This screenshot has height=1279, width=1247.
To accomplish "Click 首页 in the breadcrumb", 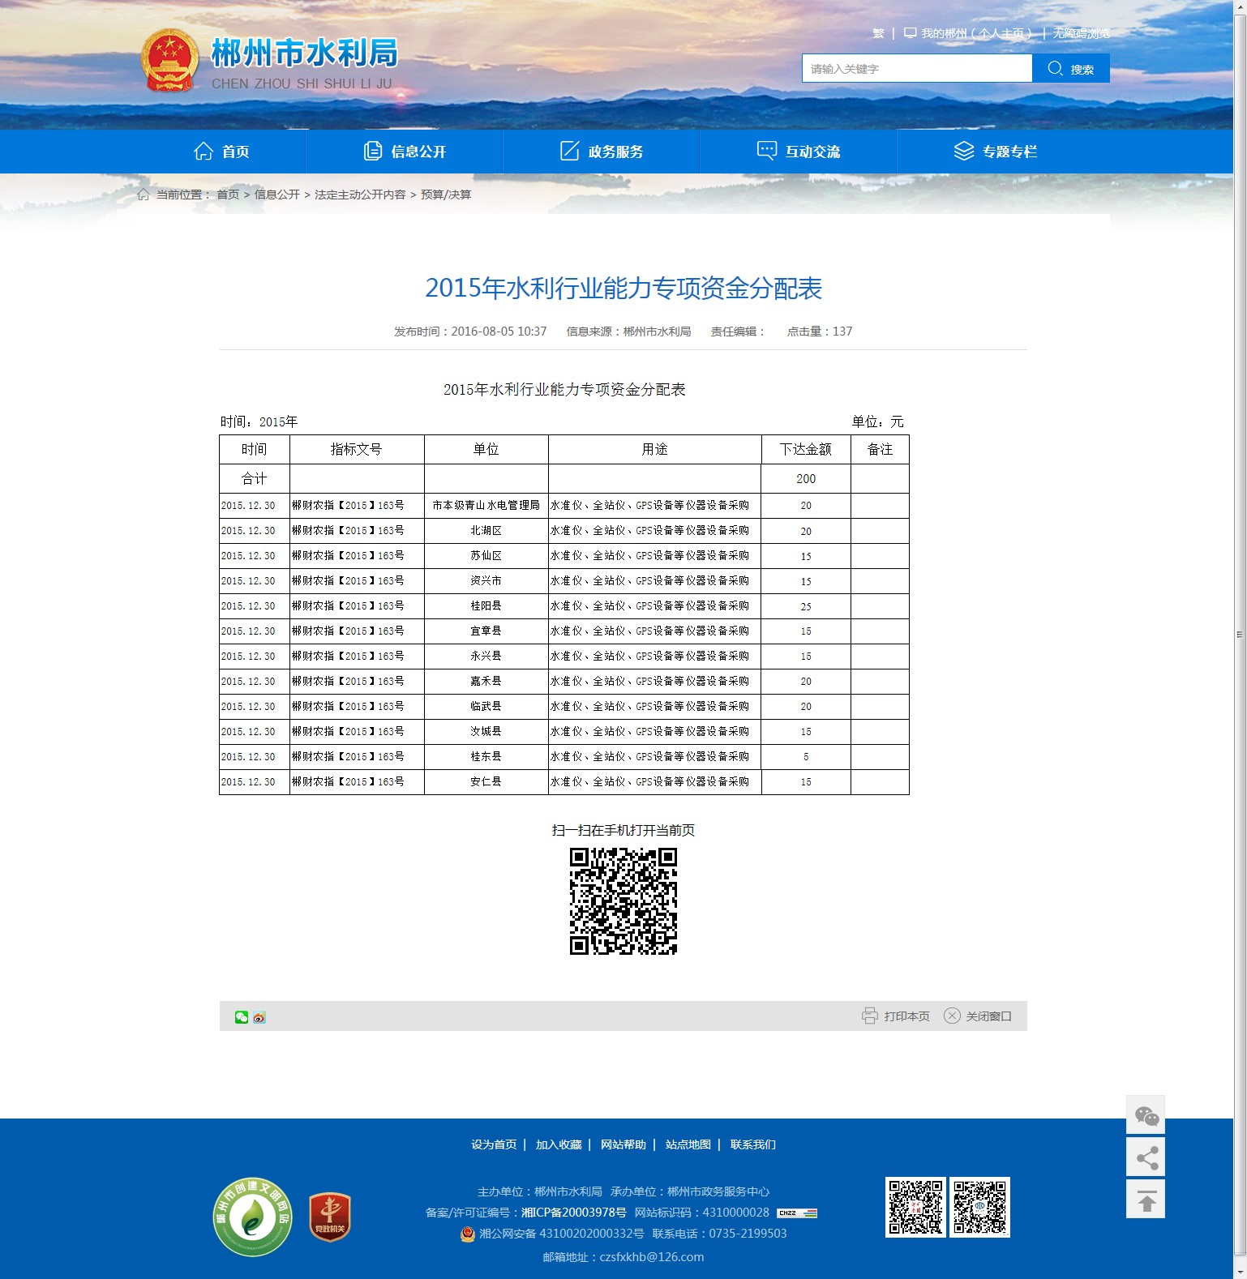I will pyautogui.click(x=228, y=195).
